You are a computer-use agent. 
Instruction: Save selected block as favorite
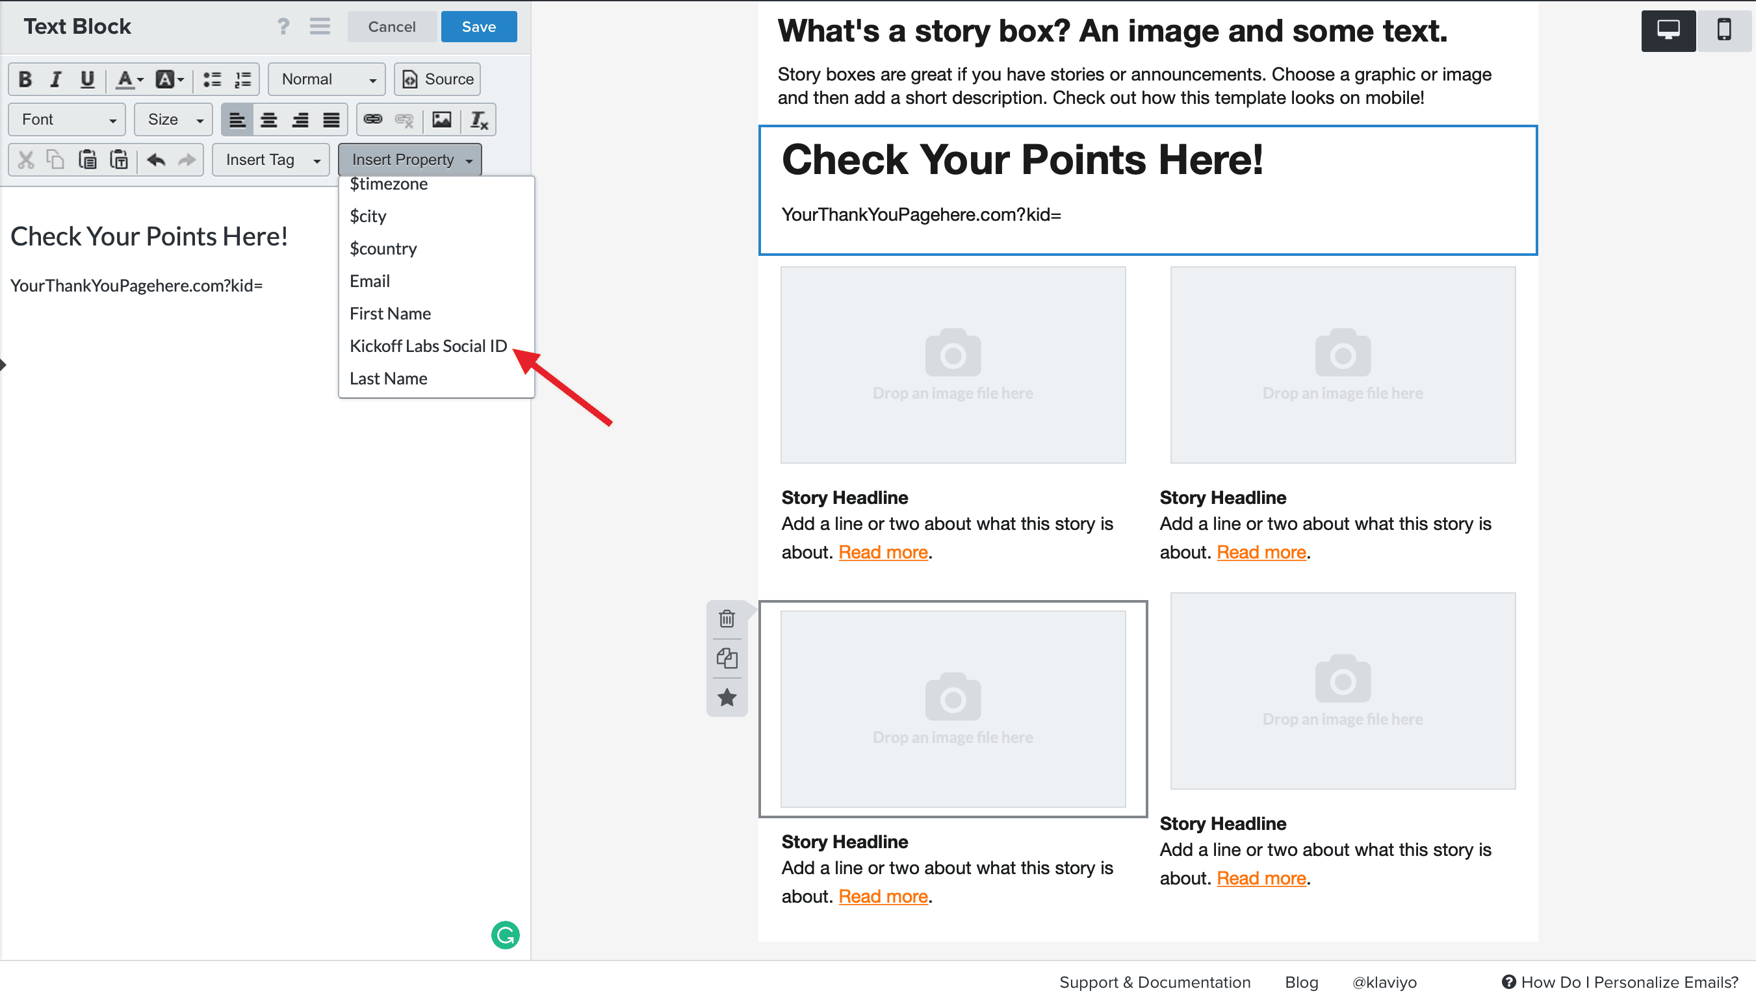click(727, 698)
